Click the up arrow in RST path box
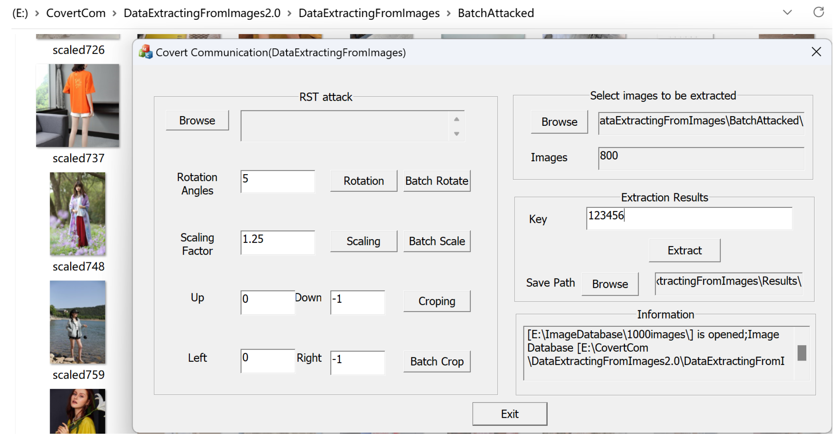The height and width of the screenshot is (440, 840). pyautogui.click(x=456, y=119)
